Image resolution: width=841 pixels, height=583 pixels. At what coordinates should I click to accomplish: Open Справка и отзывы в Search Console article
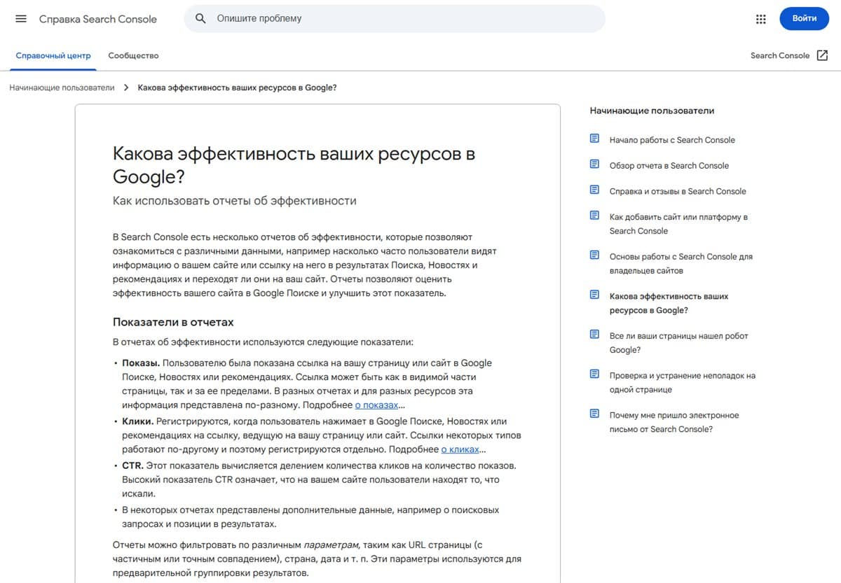pyautogui.click(x=678, y=191)
